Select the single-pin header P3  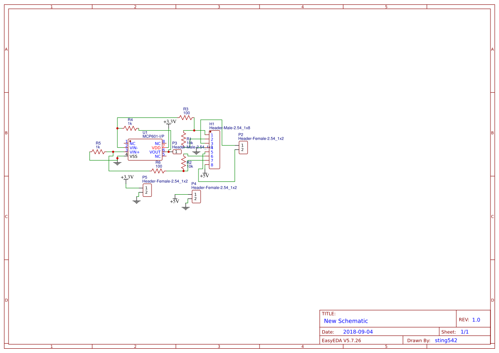click(177, 152)
